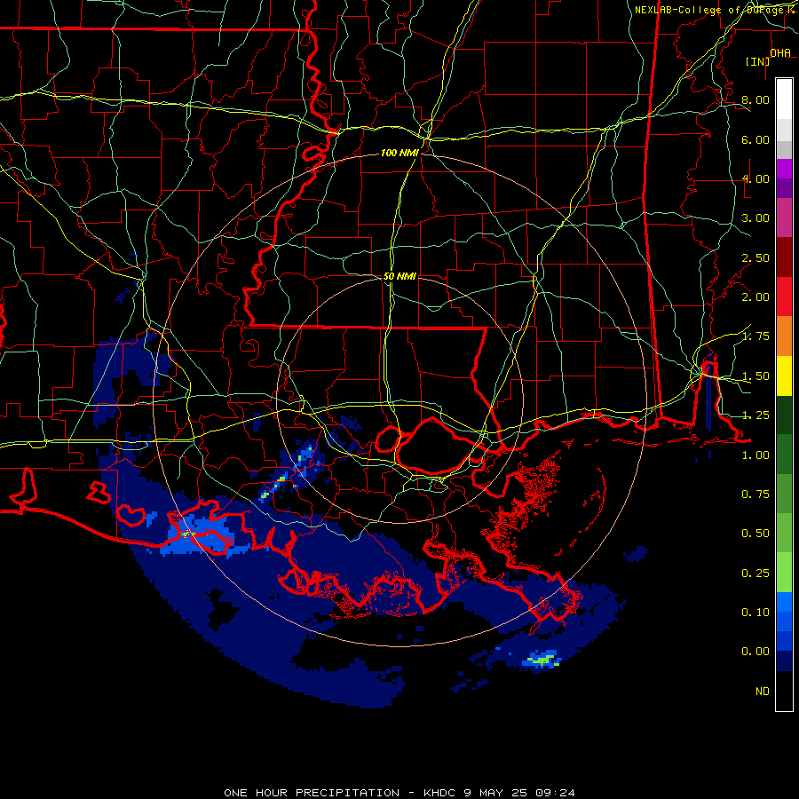Viewport: 799px width, 799px height.
Task: Click the 1.75 legend value
Action: click(755, 336)
